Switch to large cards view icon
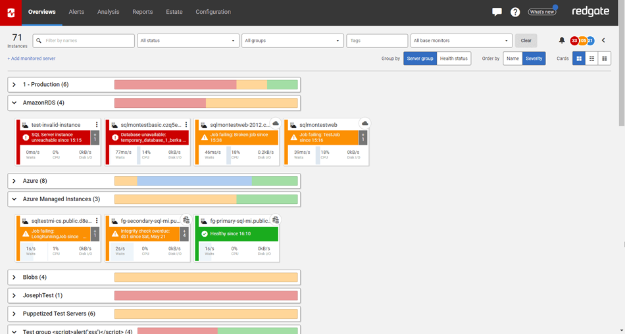 point(579,59)
